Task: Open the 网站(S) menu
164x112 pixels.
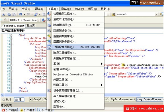Action: click(13, 9)
